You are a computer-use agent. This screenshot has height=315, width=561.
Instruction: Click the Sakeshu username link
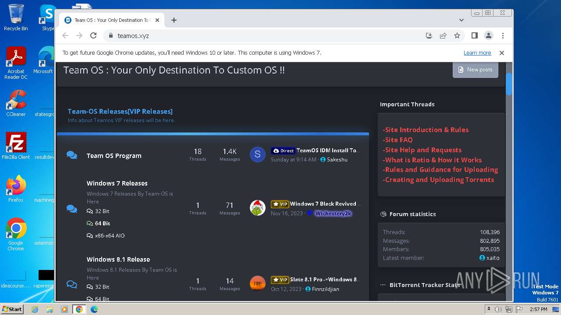coord(337,160)
